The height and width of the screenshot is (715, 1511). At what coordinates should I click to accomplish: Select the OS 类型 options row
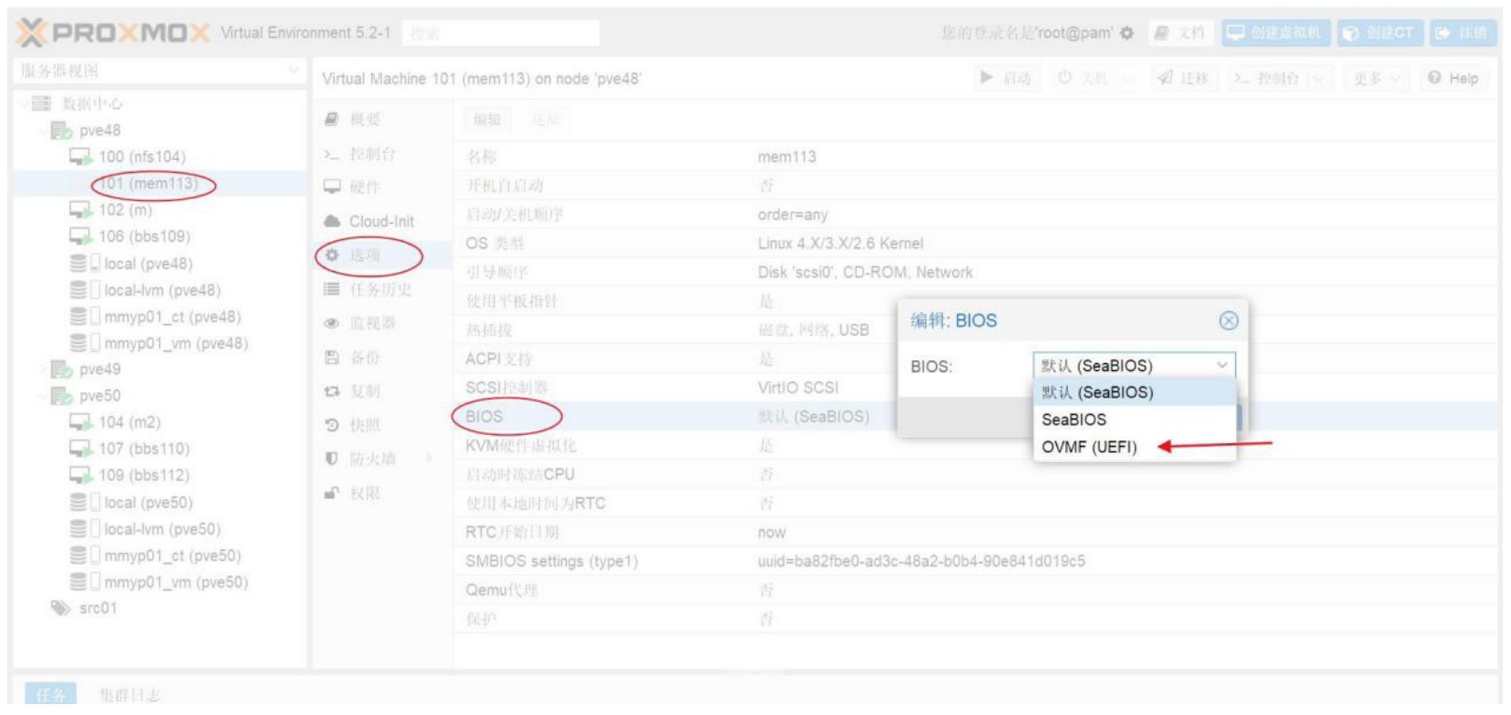pyautogui.click(x=976, y=243)
